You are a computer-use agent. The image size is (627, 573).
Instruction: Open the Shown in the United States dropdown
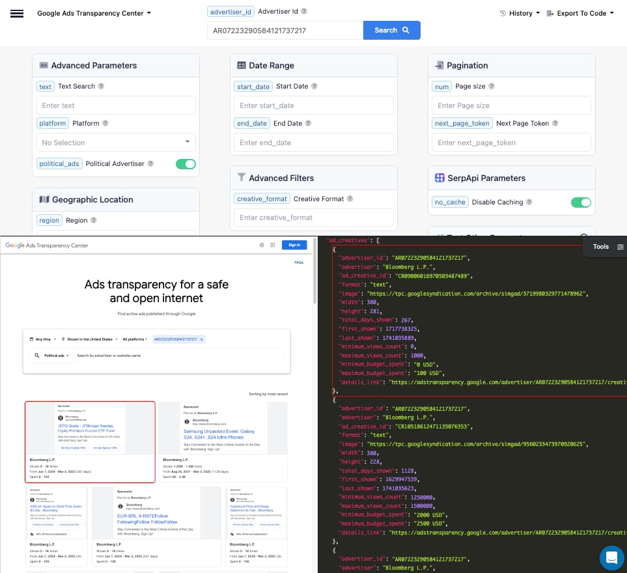click(89, 339)
